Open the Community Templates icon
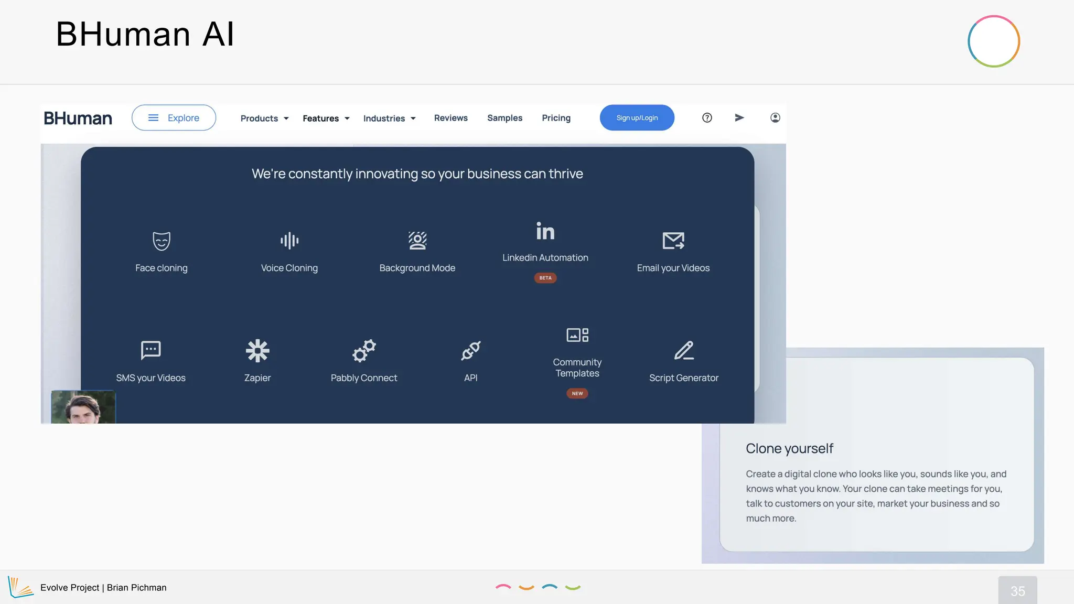The image size is (1074, 604). point(577,335)
